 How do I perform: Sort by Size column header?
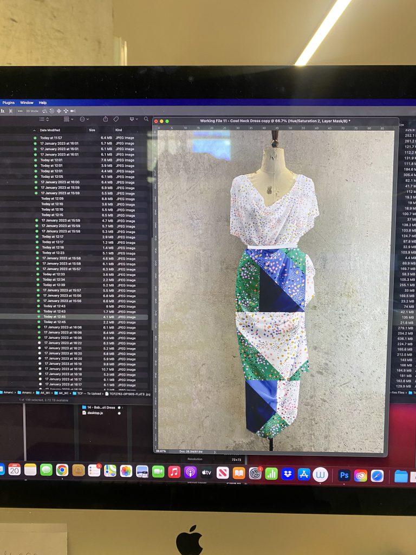tap(92, 130)
